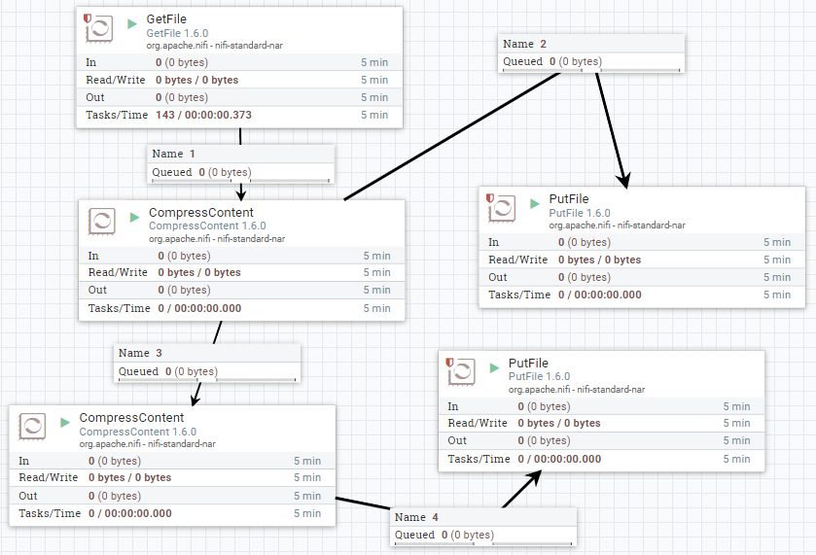Click run triangle of CompressContent after connection 3
Image resolution: width=816 pixels, height=555 pixels.
[64, 422]
